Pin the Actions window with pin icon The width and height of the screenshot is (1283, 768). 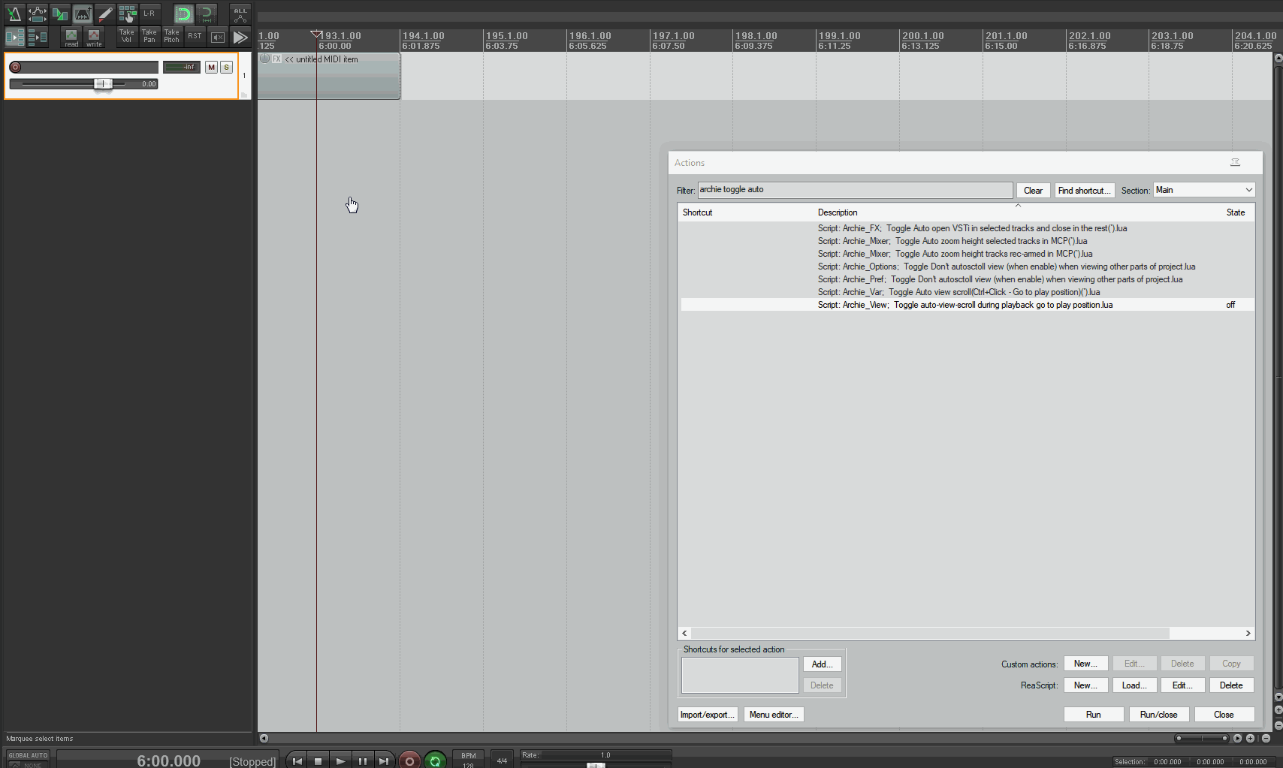[x=1235, y=162]
